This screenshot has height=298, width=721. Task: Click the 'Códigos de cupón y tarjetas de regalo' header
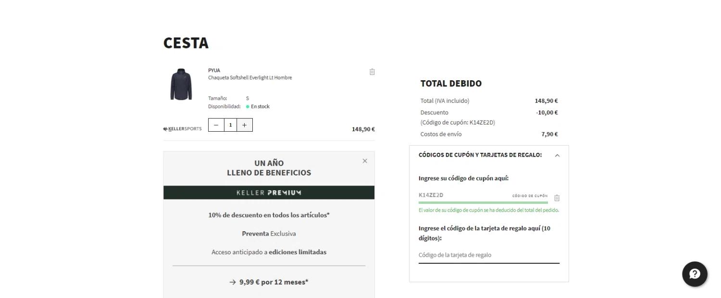[x=480, y=155]
